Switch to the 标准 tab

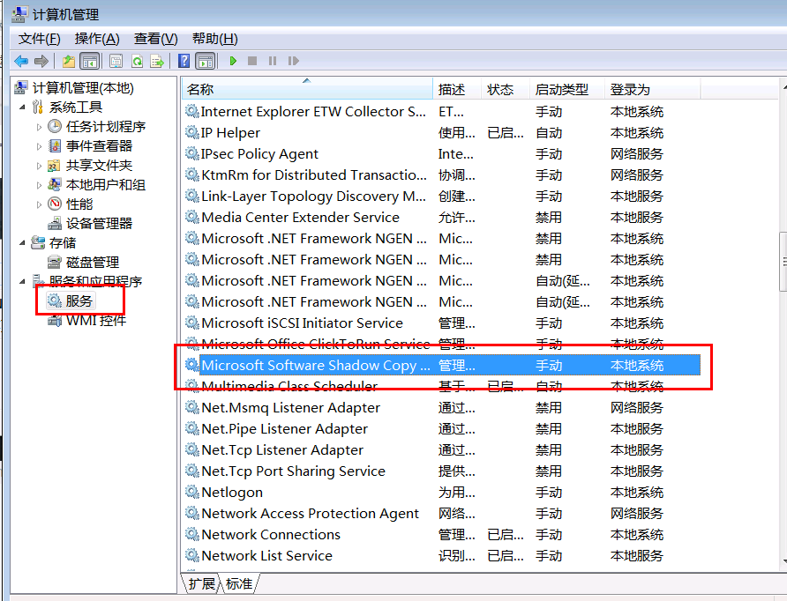(x=239, y=583)
